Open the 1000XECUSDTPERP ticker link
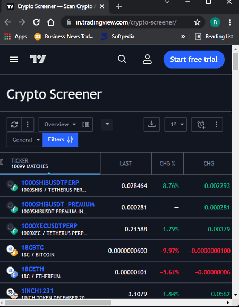Screen dimensions: 239x307 (x=49, y=226)
